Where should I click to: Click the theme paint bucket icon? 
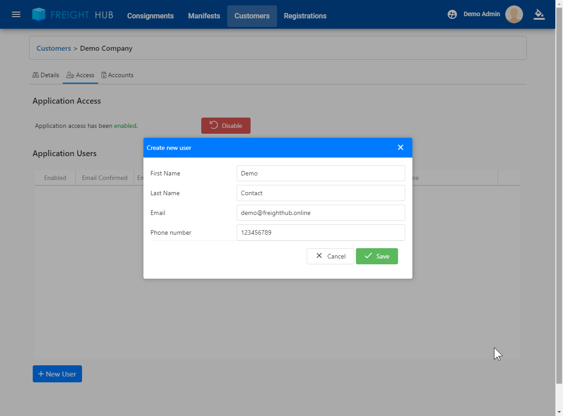[539, 14]
